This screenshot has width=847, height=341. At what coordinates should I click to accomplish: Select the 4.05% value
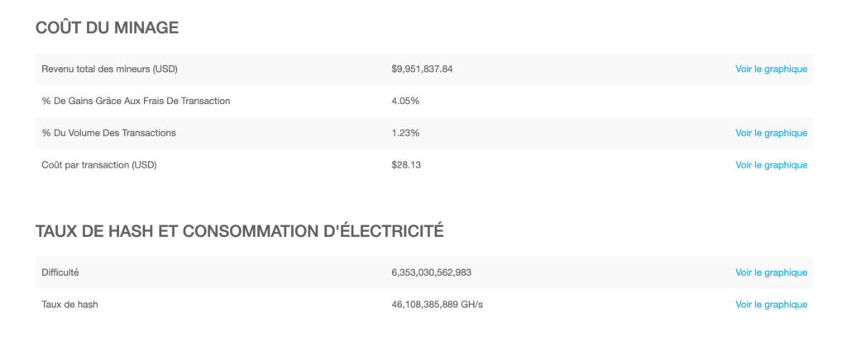405,101
